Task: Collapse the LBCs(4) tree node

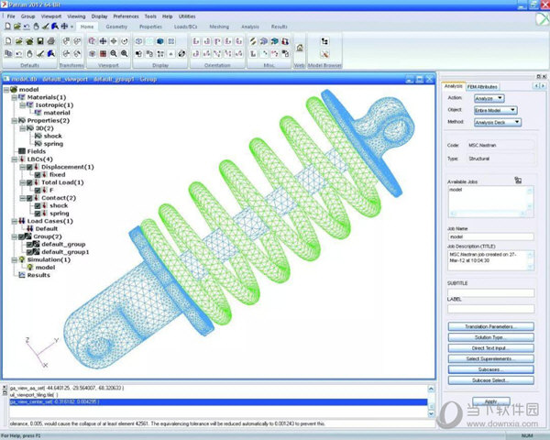Action: coord(14,159)
